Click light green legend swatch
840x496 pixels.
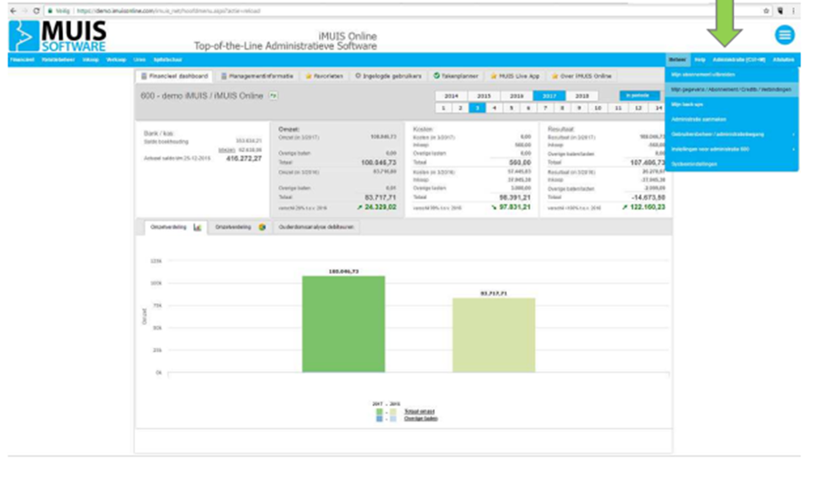point(393,412)
